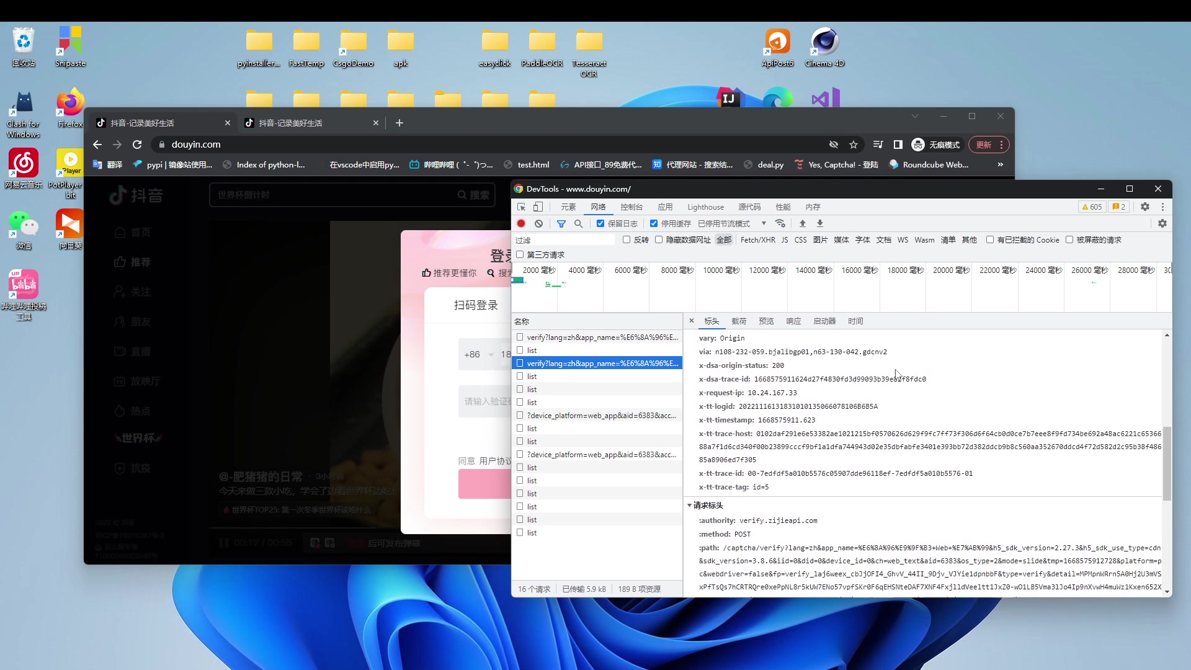Open the Response tab in request details
The height and width of the screenshot is (670, 1191).
coord(793,321)
